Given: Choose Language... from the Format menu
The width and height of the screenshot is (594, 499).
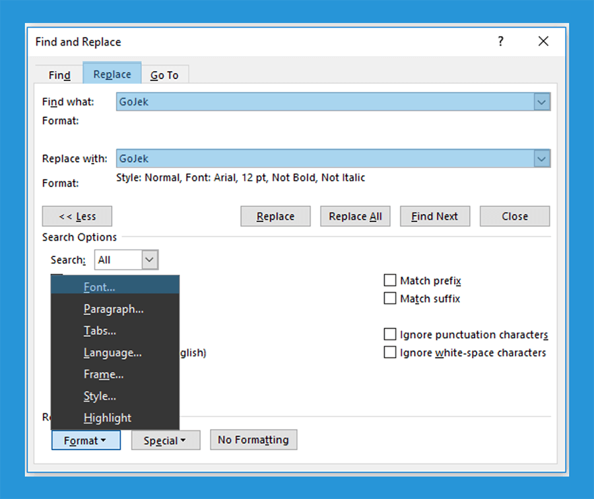Looking at the screenshot, I should tap(115, 353).
